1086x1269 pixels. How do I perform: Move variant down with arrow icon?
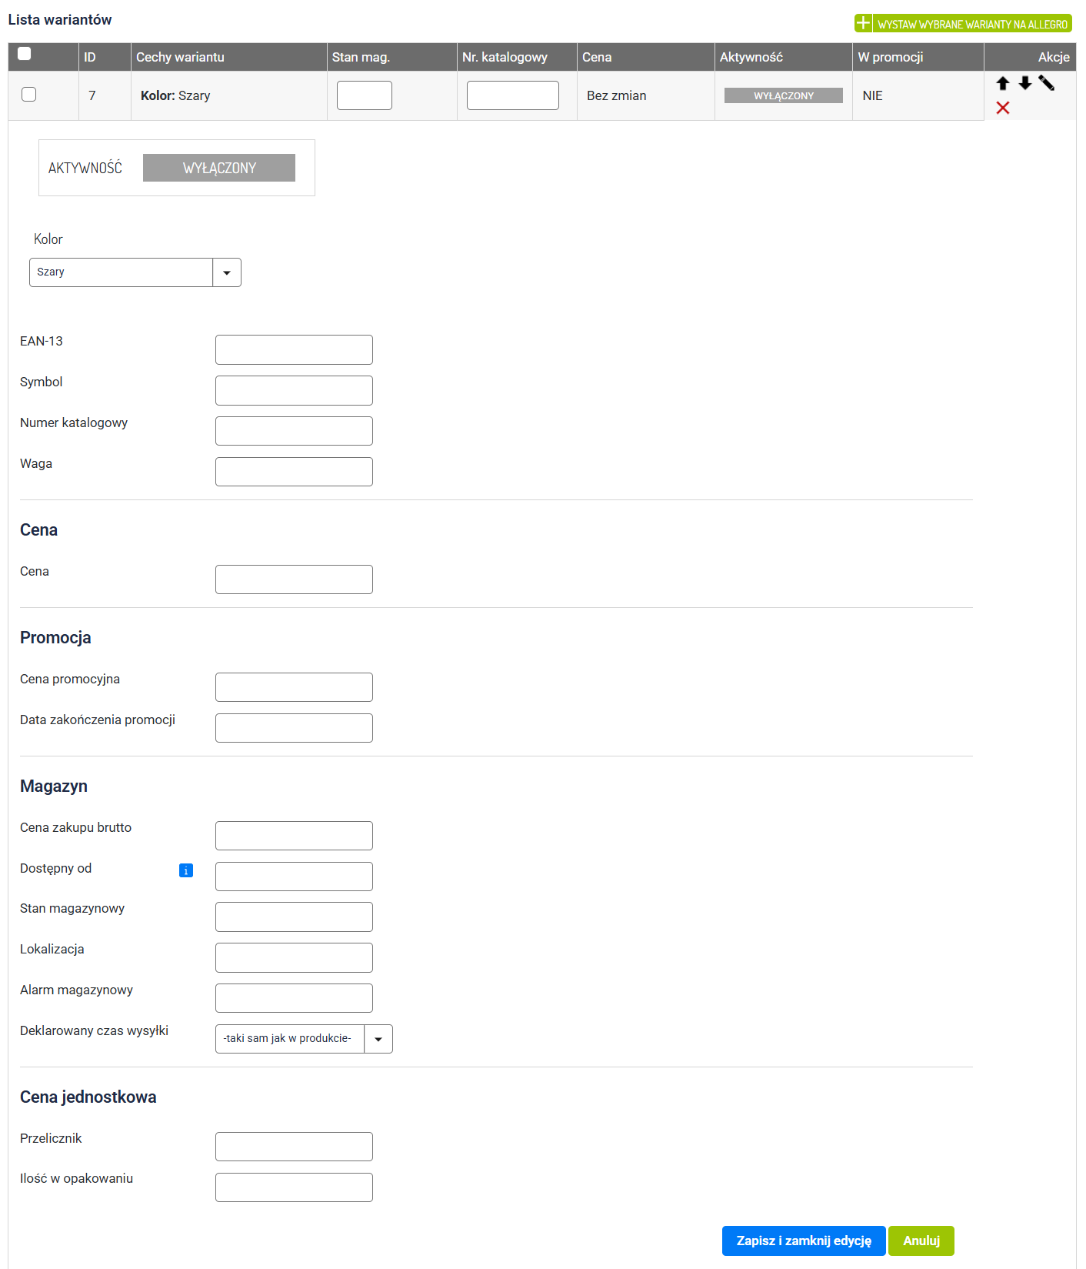click(1024, 83)
